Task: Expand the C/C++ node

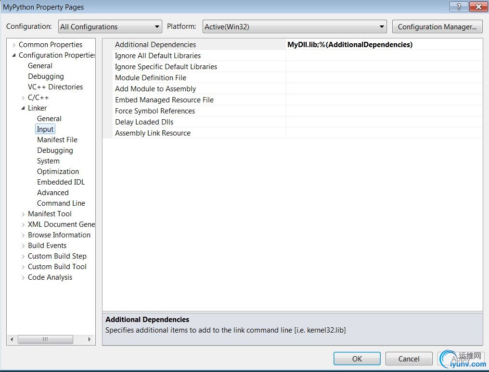Action: click(x=23, y=98)
